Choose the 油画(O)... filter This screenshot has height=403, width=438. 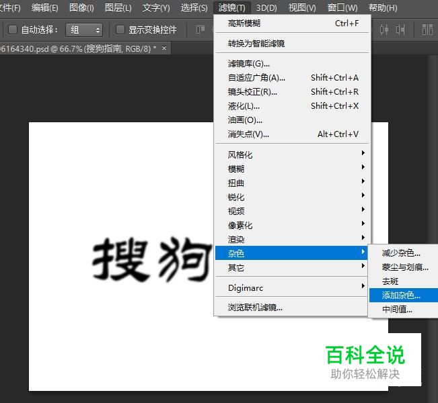point(293,120)
